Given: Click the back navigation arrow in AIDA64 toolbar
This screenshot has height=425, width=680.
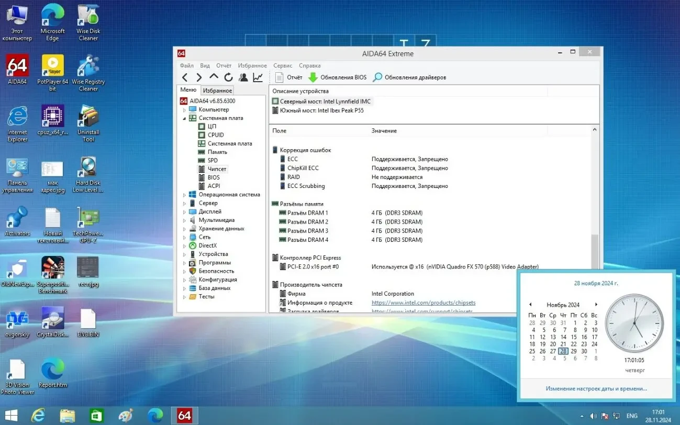Looking at the screenshot, I should coord(184,77).
